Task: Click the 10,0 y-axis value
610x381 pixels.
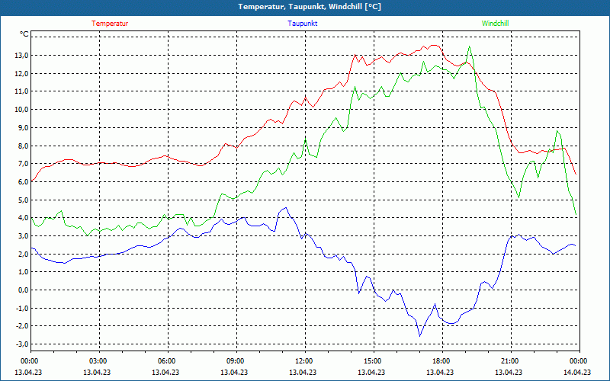Action: tap(21, 110)
